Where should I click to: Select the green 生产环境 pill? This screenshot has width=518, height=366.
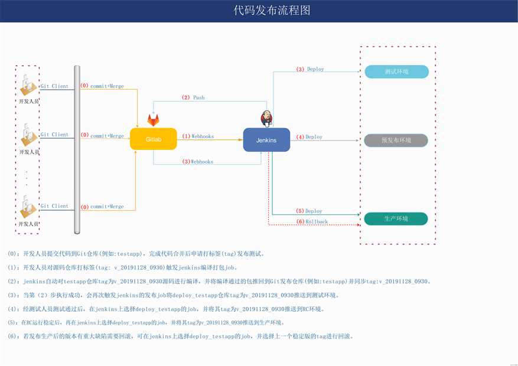[x=396, y=218]
